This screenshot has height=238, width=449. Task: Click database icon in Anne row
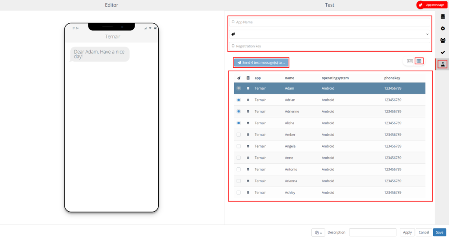(x=248, y=158)
